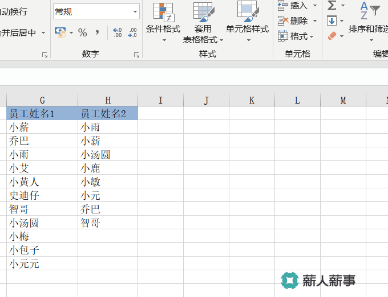The height and width of the screenshot is (297, 388).
Task: Click the Clear eraser icon
Action: (332, 36)
